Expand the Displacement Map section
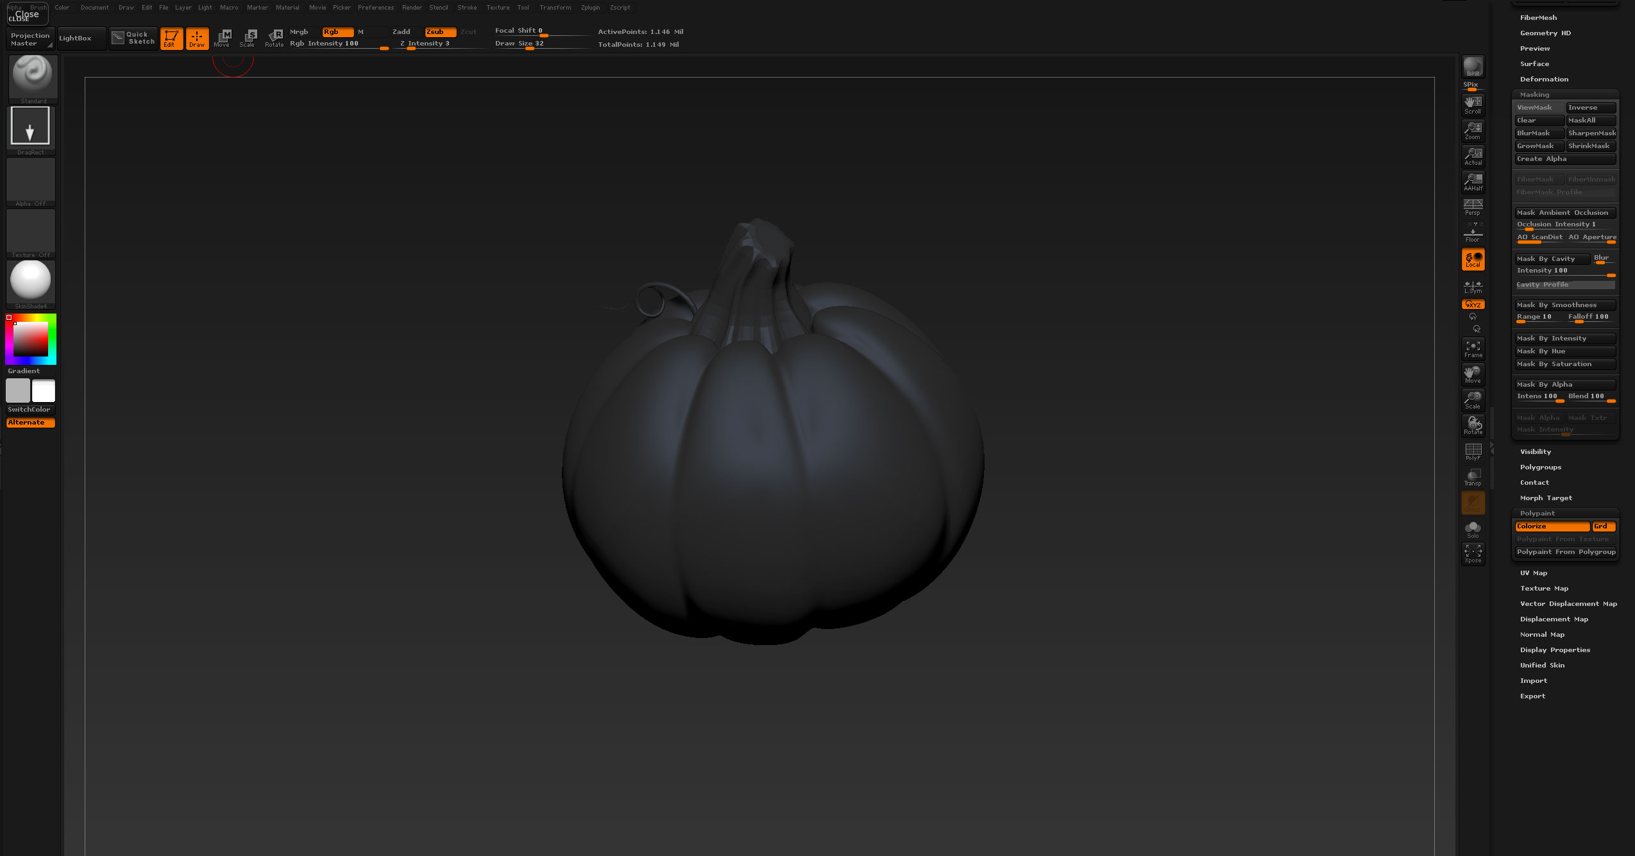The width and height of the screenshot is (1635, 856). [x=1554, y=619]
